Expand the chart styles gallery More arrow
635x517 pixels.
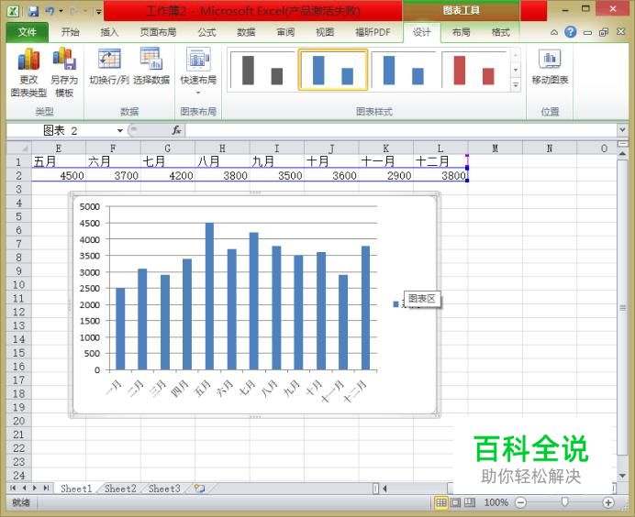[x=516, y=85]
